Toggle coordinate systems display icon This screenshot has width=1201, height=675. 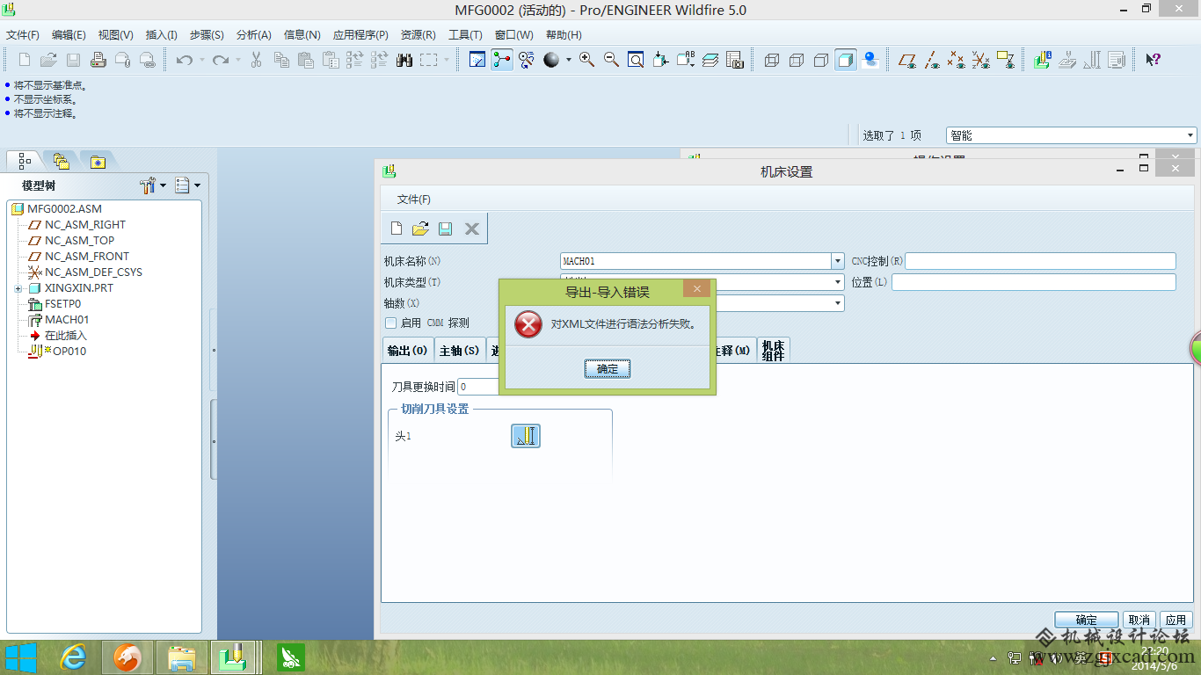pos(981,60)
